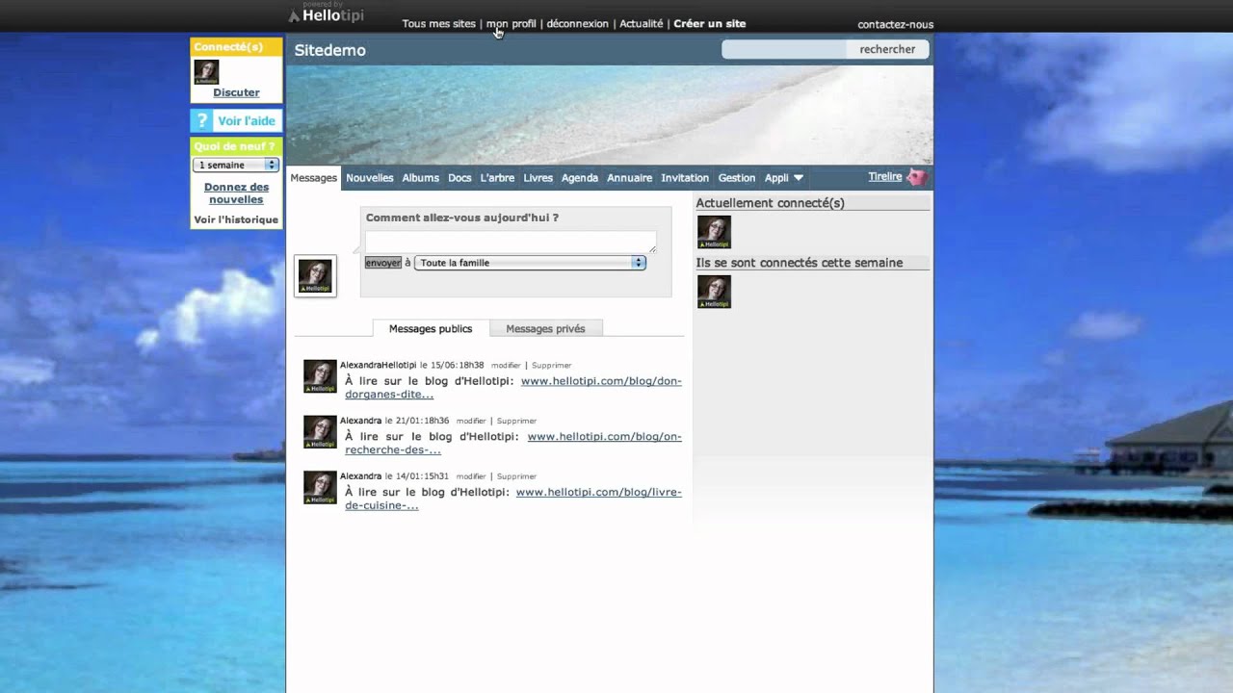Open the Appli dropdown menu
The height and width of the screenshot is (693, 1233).
(x=784, y=178)
